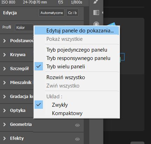Toggle Efekty panel visibility eye
This screenshot has width=151, height=144.
(77, 139)
